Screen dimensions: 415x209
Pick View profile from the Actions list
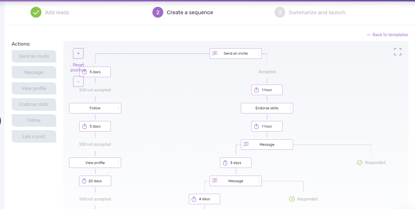(34, 88)
